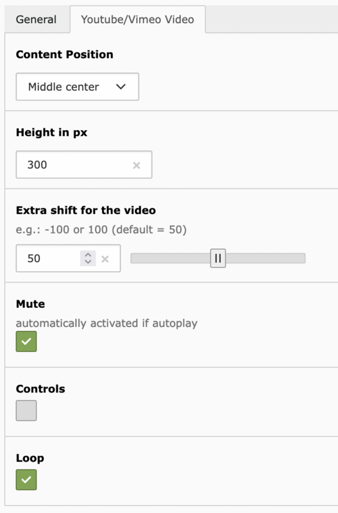
Task: Click the Loop field label
Action: click(30, 458)
